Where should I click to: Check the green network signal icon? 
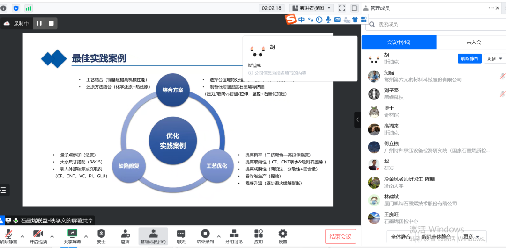tap(29, 8)
